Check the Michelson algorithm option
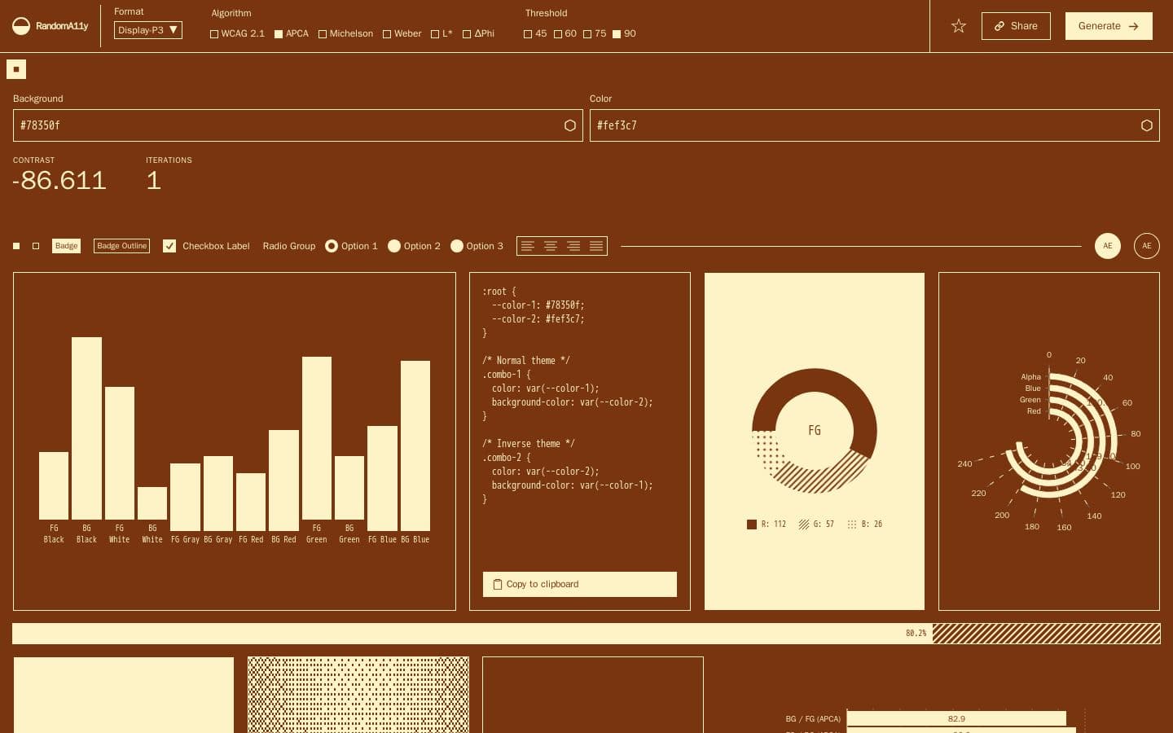The image size is (1173, 733). pos(323,33)
